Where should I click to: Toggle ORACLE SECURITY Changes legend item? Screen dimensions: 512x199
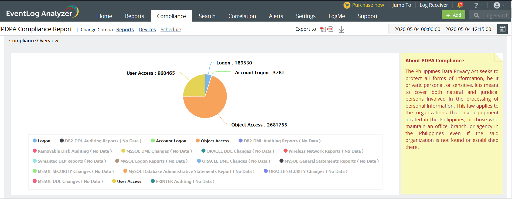[x=306, y=171]
